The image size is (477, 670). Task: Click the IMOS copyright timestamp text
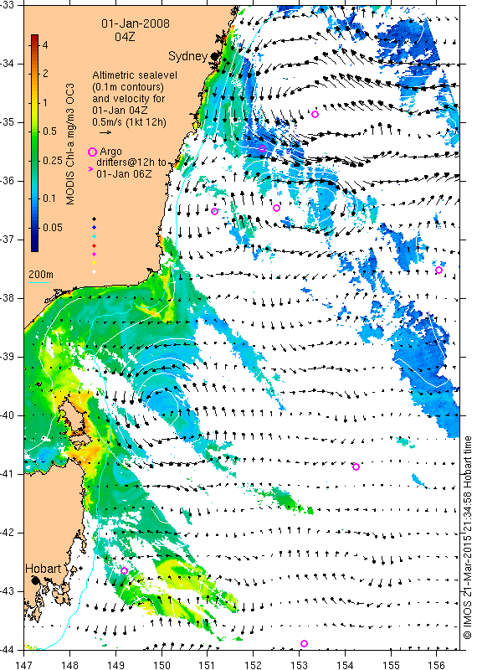468,538
